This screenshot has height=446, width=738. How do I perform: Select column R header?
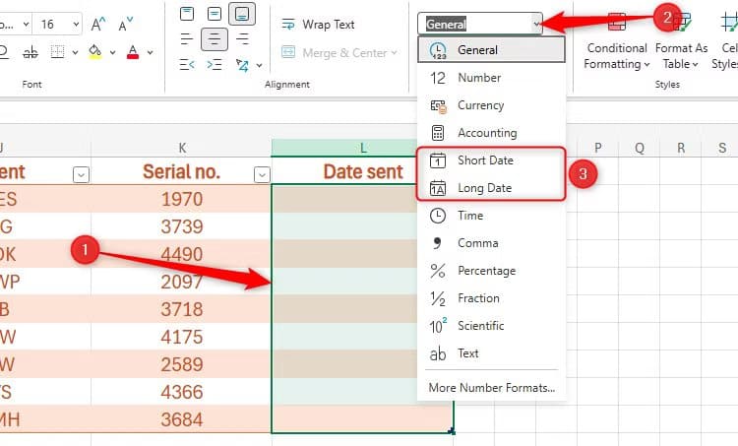click(681, 148)
